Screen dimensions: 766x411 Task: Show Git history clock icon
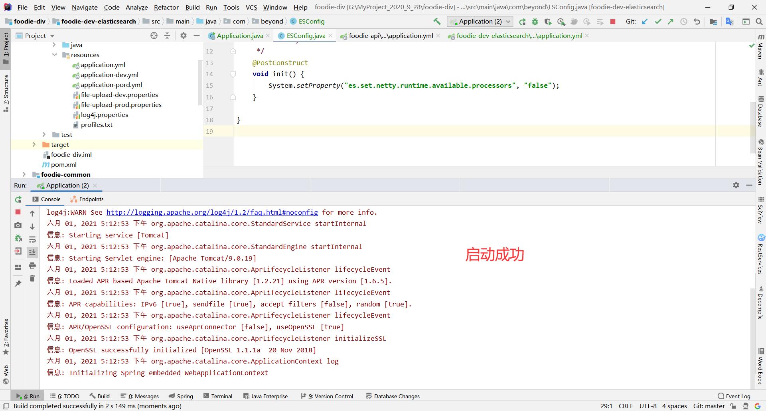[x=684, y=22]
